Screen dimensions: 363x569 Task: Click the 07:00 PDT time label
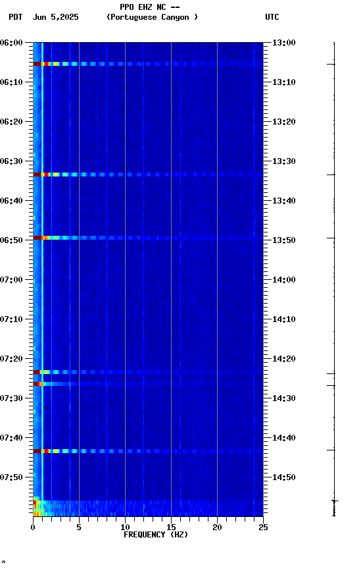[11, 280]
